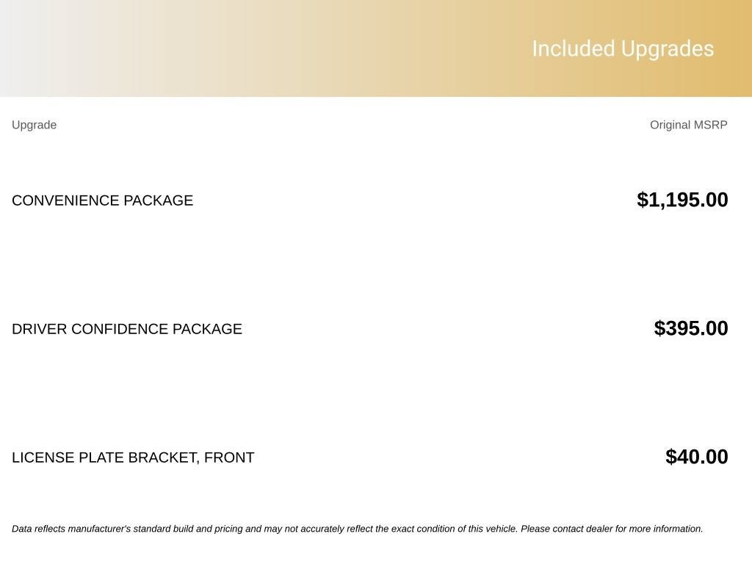752x564 pixels.
Task: Click the italic data disclaimer text
Action: click(358, 529)
